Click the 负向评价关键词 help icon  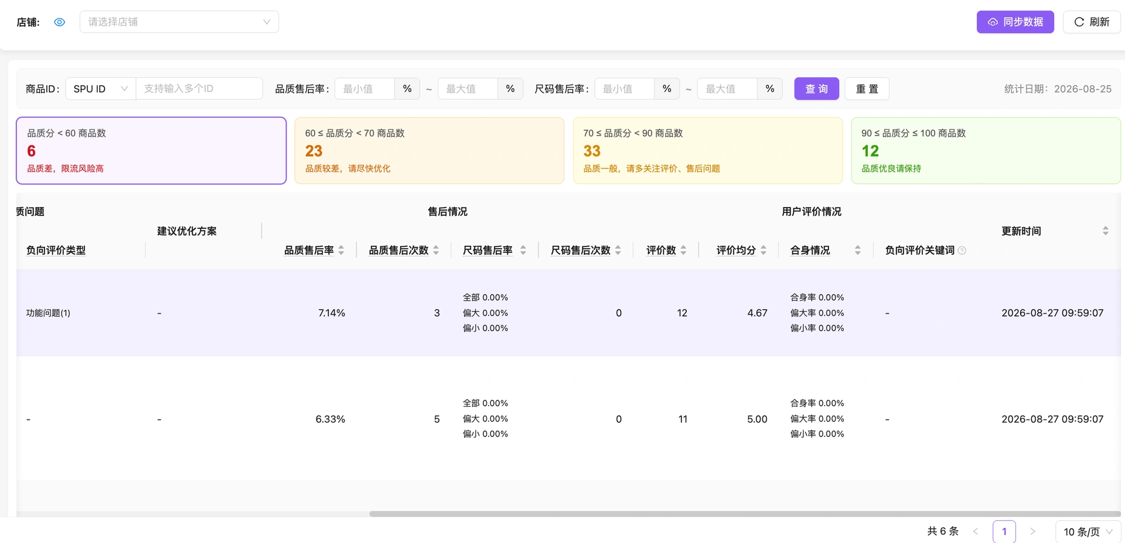pyautogui.click(x=962, y=250)
